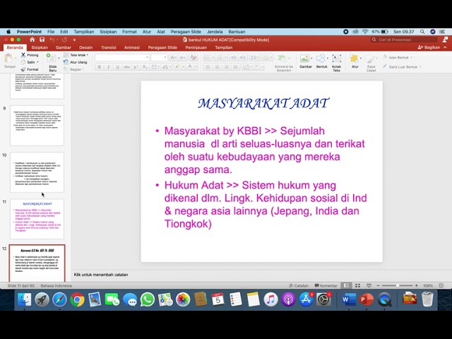
Task: Zoom out with the minus button
Action: (x=378, y=285)
